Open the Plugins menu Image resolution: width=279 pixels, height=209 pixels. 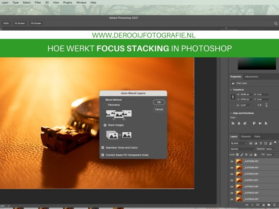67,2
